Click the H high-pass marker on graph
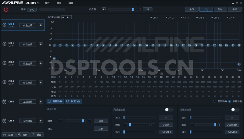 click(x=54, y=59)
